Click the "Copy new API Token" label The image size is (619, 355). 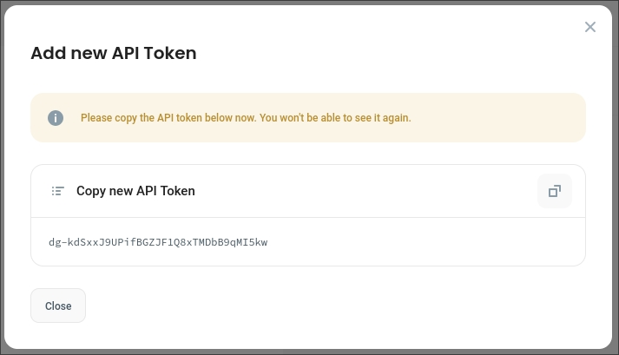coord(135,191)
